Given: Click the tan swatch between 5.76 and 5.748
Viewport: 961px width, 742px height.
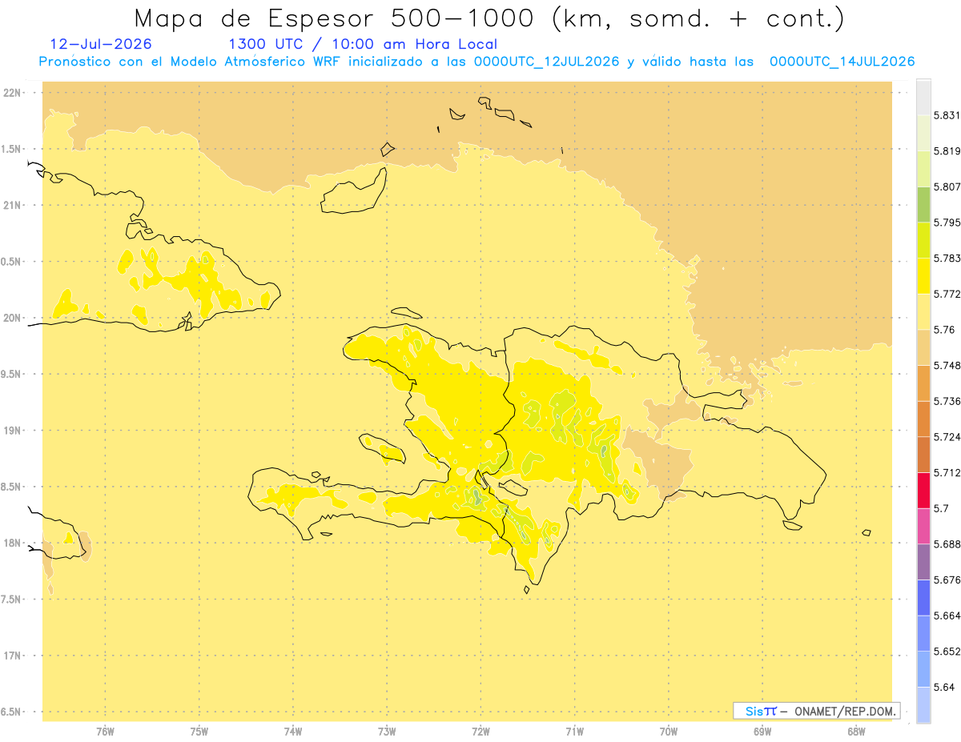Looking at the screenshot, I should pyautogui.click(x=923, y=347).
